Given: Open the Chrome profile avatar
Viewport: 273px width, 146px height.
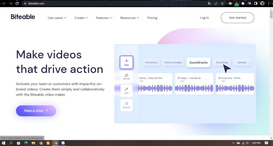Looking at the screenshot, I should click(262, 3).
